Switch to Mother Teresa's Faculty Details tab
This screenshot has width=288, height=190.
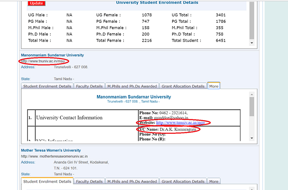click(x=89, y=181)
